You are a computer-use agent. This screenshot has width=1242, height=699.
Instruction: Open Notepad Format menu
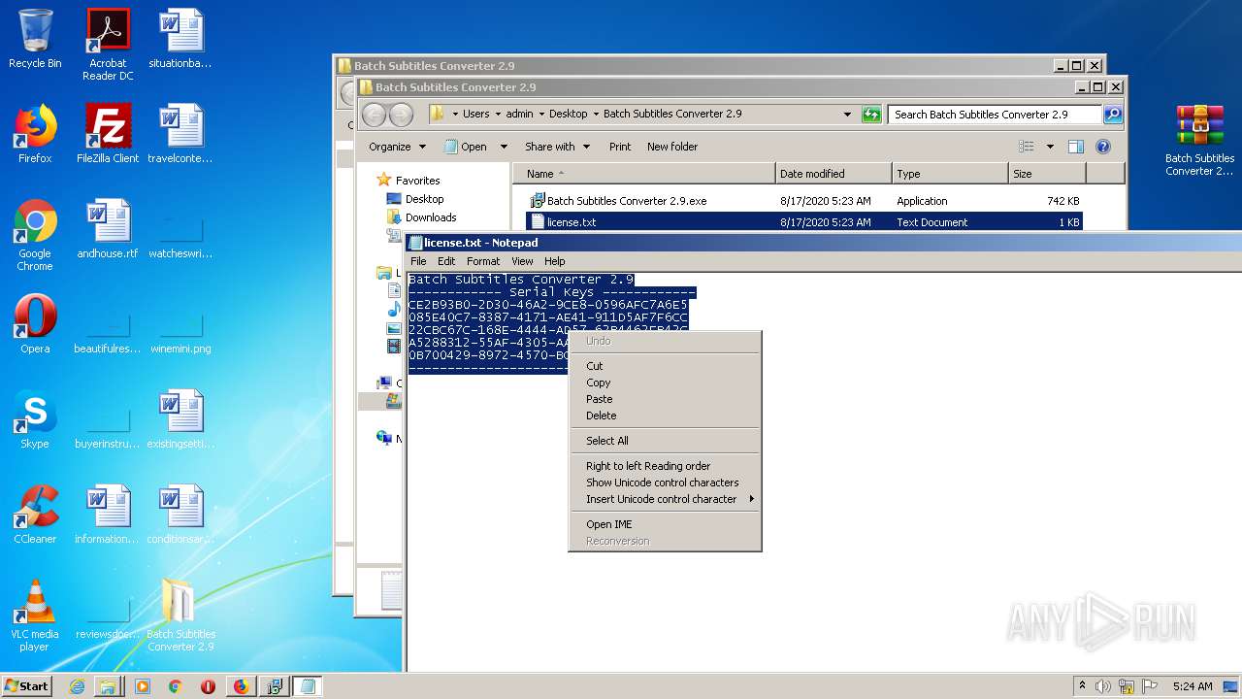tap(483, 261)
